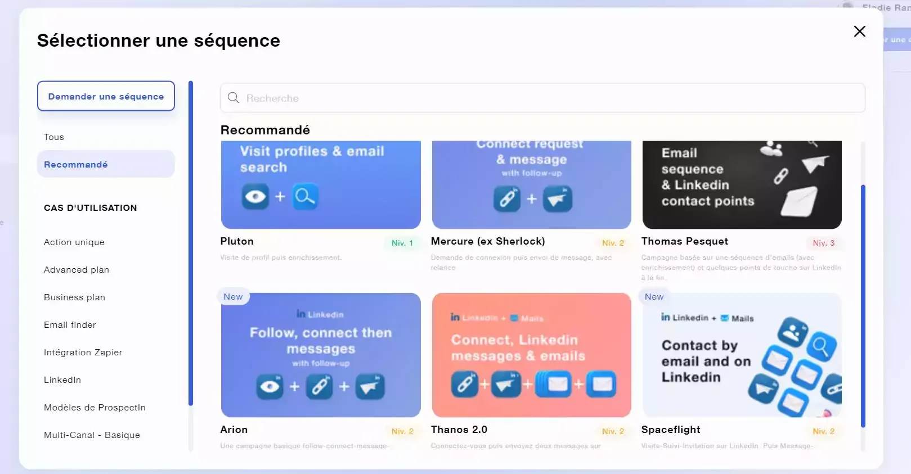Click the link icon on Arion card
This screenshot has height=474, width=911.
[x=320, y=387]
